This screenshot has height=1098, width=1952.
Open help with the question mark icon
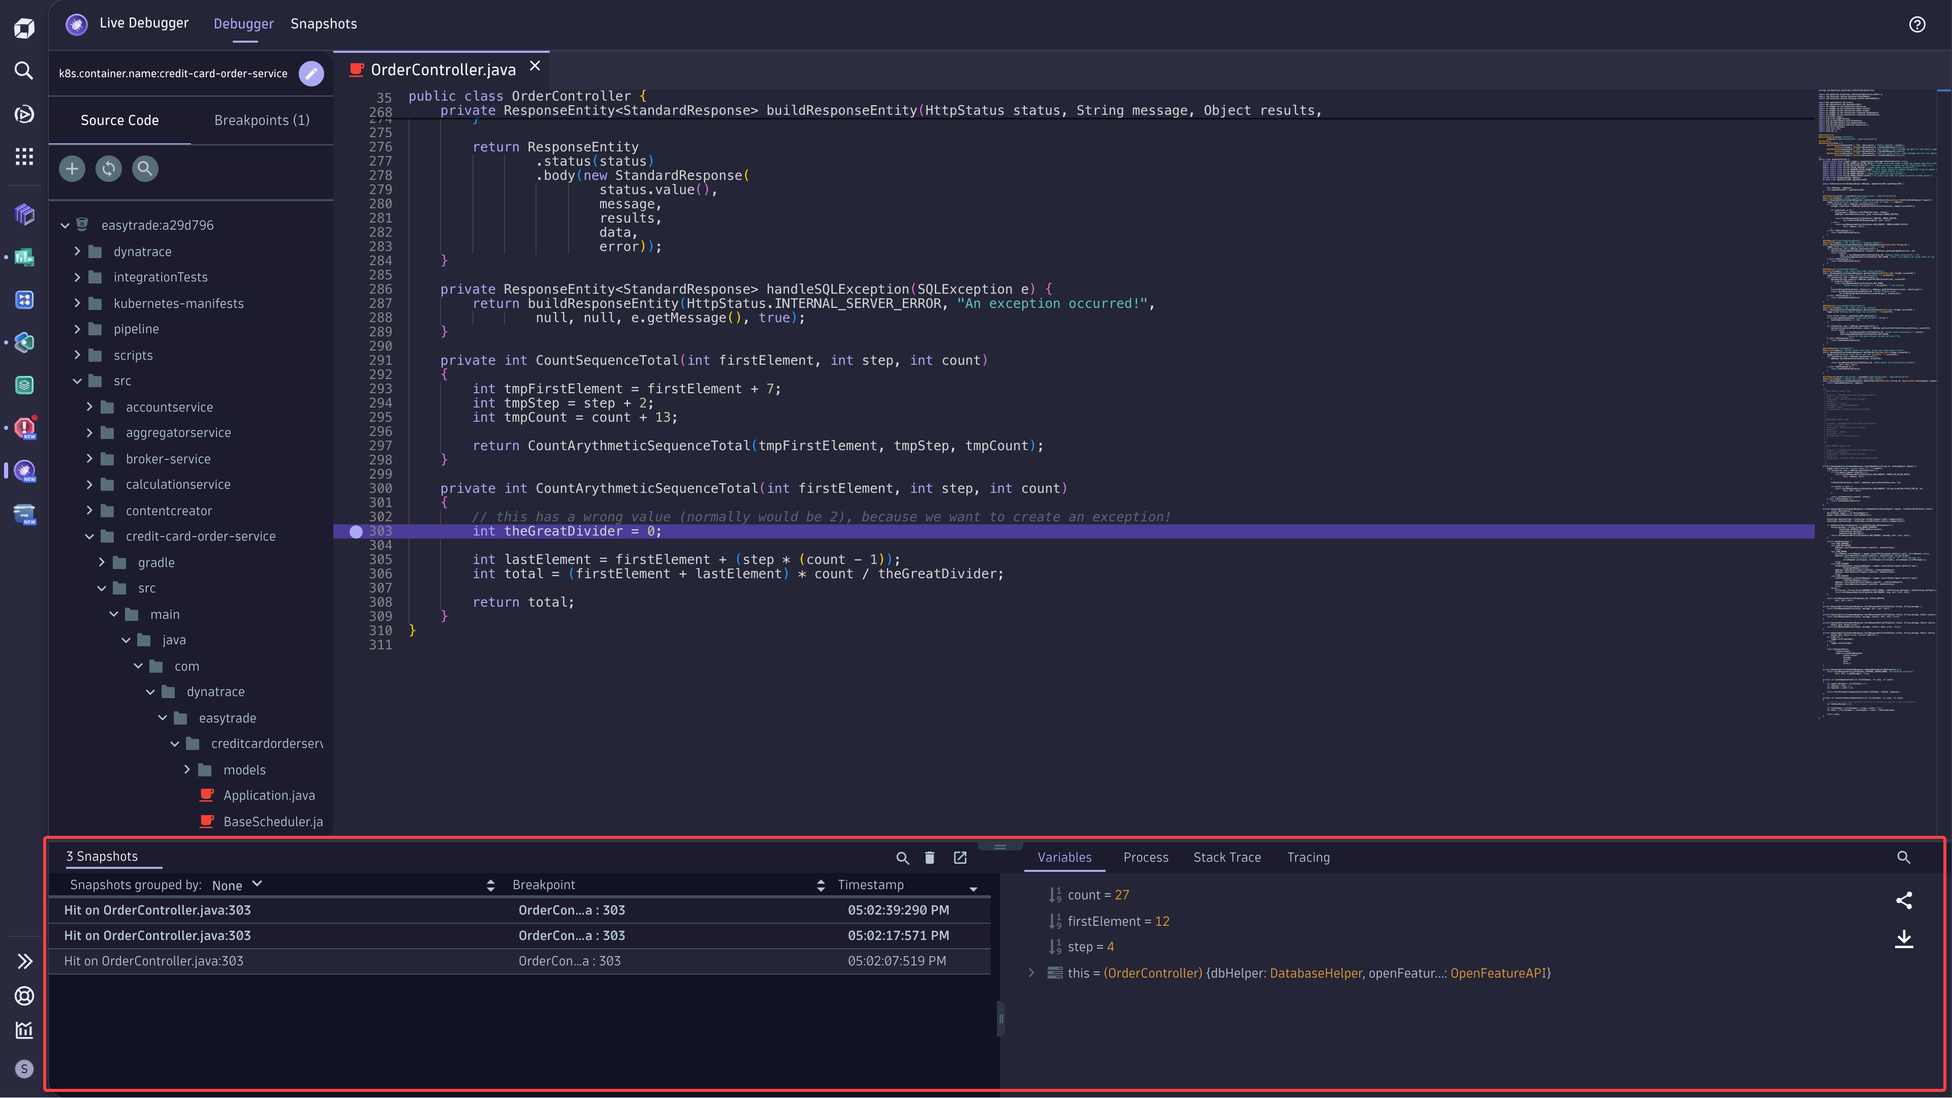pyautogui.click(x=1917, y=24)
